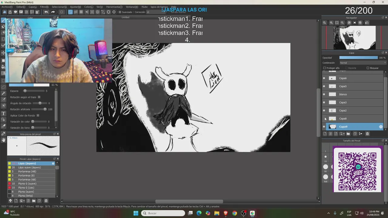Image resolution: width=388 pixels, height=218 pixels.
Task: Open the snap settings gear icon
Action: coord(114,12)
